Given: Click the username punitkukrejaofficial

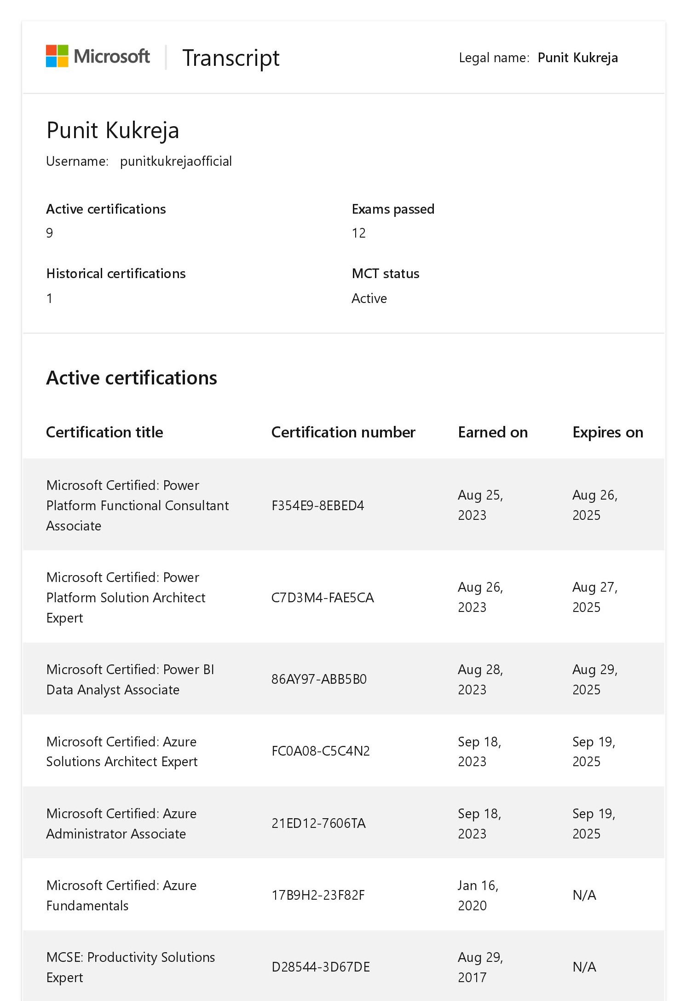Looking at the screenshot, I should (176, 161).
